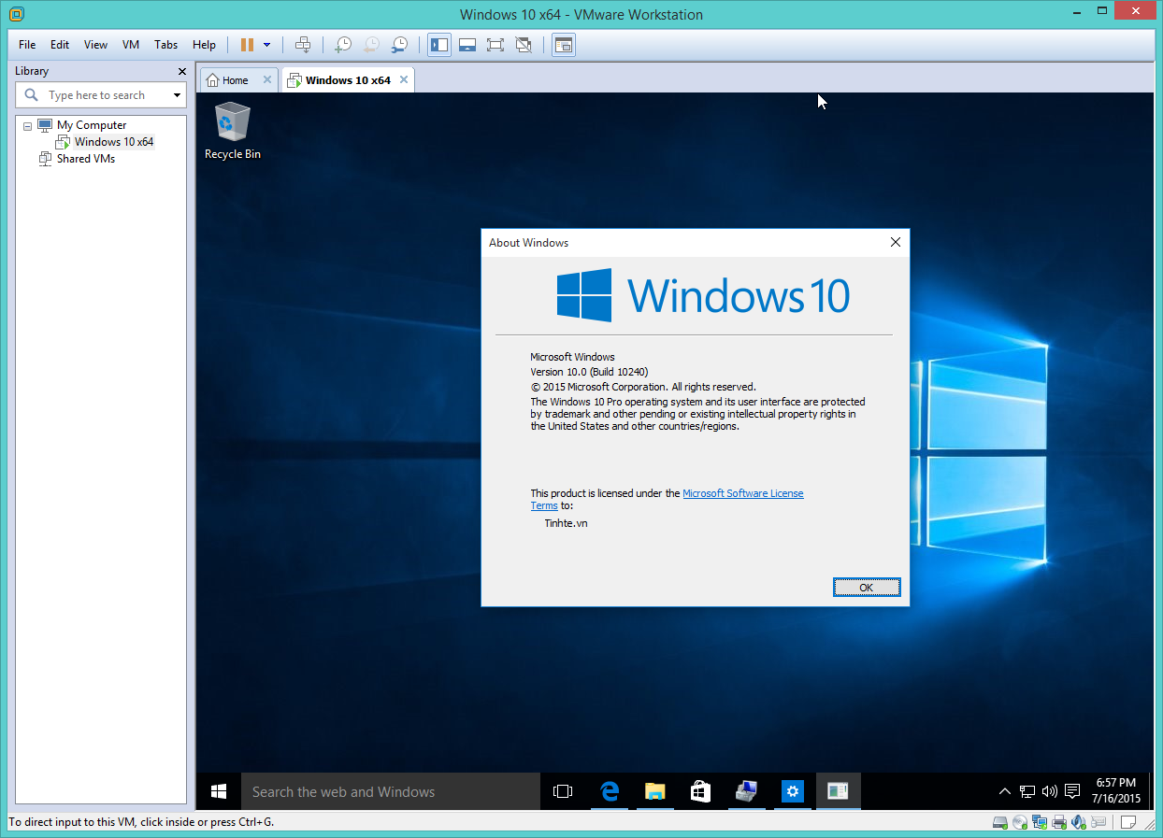Select Windows 10 x64 in the library tree
Viewport: 1163px width, 838px height.
click(114, 142)
